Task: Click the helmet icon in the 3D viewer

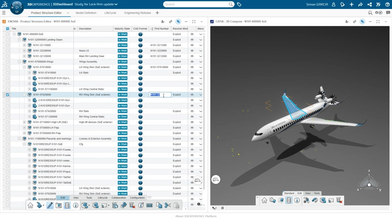Action: [216, 179]
